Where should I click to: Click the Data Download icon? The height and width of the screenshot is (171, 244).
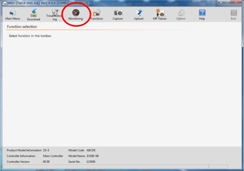click(33, 14)
